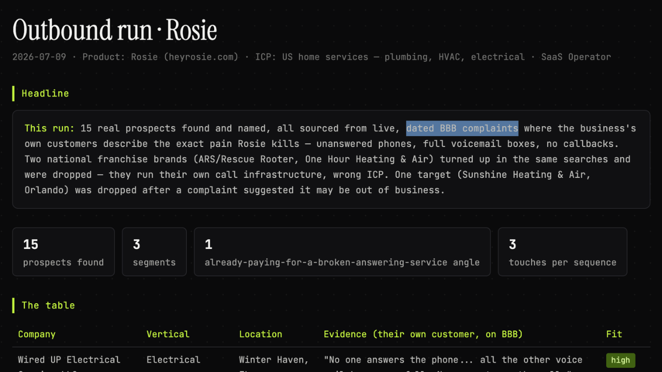Viewport: 662px width, 372px height.
Task: Click the '2026-07-09' date in the subtitle
Action: point(39,57)
